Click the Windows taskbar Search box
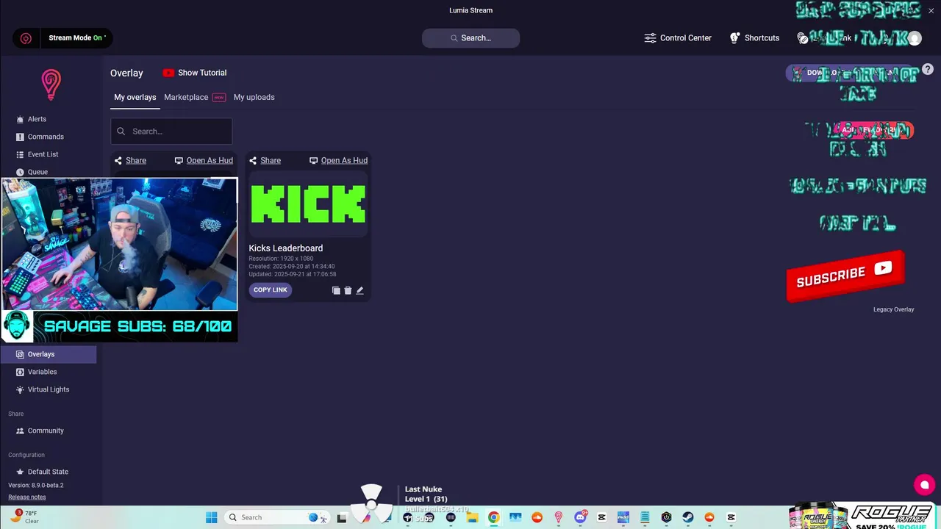This screenshot has width=941, height=529. (x=278, y=517)
